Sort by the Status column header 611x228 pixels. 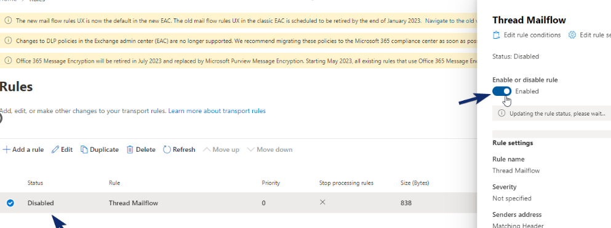tap(35, 183)
